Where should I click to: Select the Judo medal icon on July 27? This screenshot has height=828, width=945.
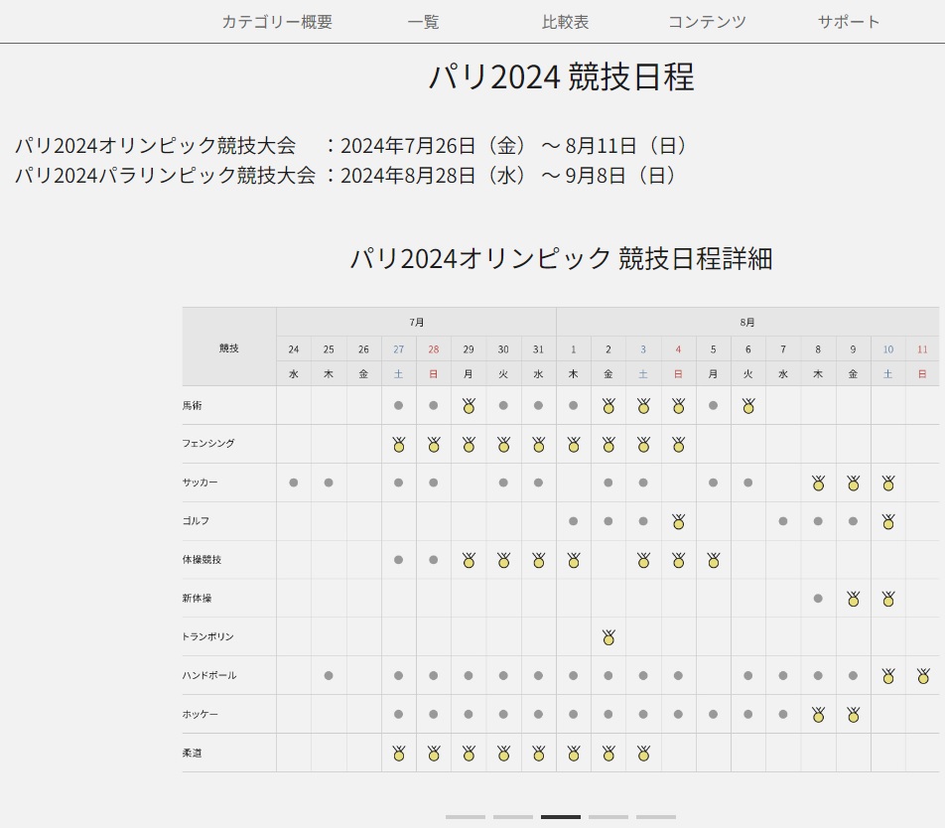tap(398, 753)
